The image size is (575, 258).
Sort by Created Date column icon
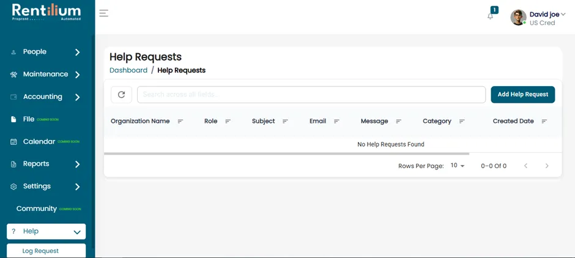click(544, 121)
